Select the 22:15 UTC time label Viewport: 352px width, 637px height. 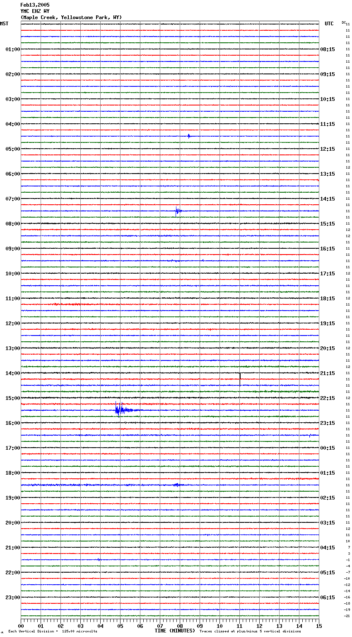tap(328, 398)
